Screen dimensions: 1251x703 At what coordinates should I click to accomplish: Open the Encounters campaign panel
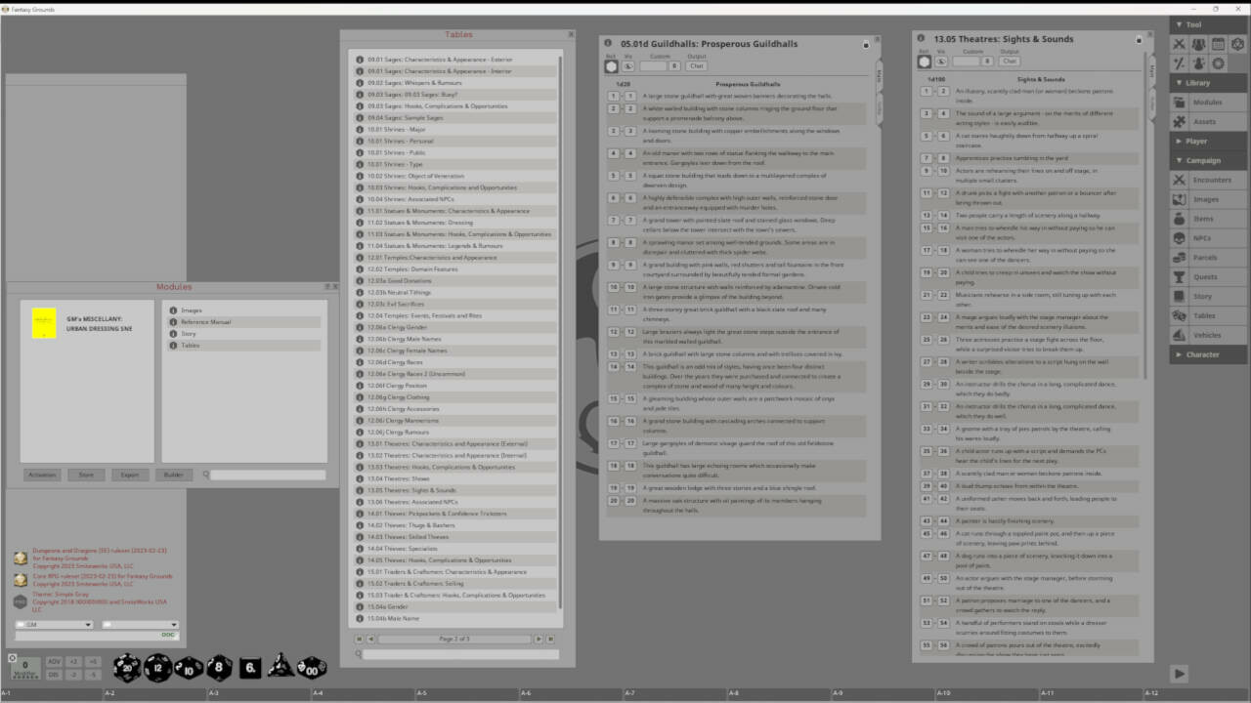click(x=1208, y=180)
